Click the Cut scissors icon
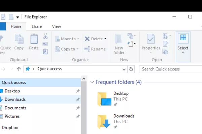Screen dimensions: 202x134 [x=45, y=36]
